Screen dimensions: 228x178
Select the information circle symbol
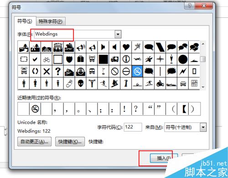coord(126,59)
